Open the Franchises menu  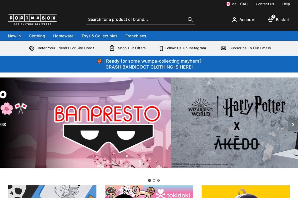point(136,36)
